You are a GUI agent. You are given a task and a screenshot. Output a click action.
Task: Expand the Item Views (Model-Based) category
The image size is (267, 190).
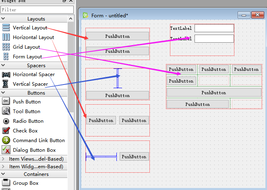click(x=36, y=159)
